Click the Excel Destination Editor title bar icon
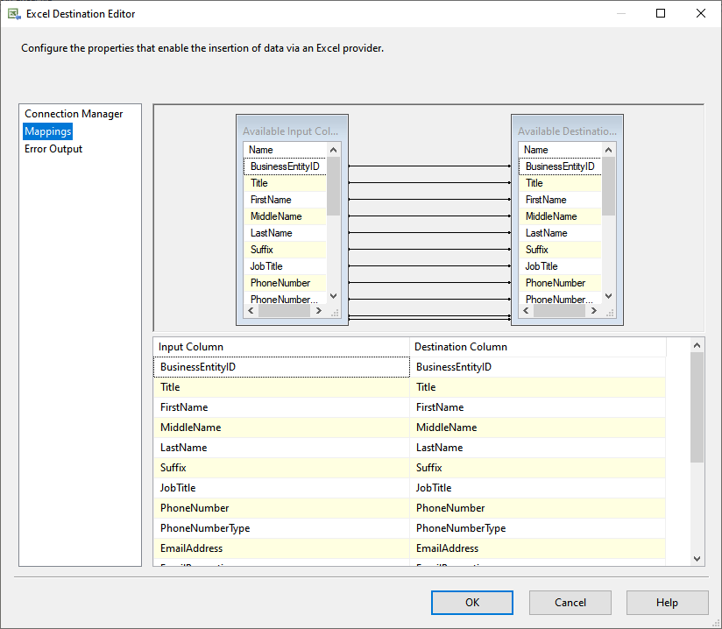Screen dimensions: 722x629 (13, 14)
